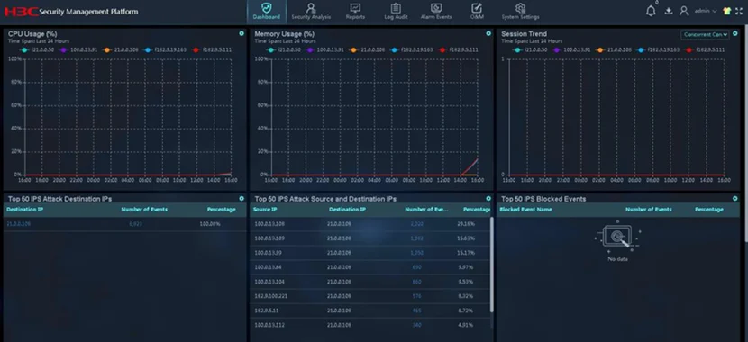Open the theme shirt icon
Viewport: 748px width, 342px height.
pyautogui.click(x=726, y=11)
